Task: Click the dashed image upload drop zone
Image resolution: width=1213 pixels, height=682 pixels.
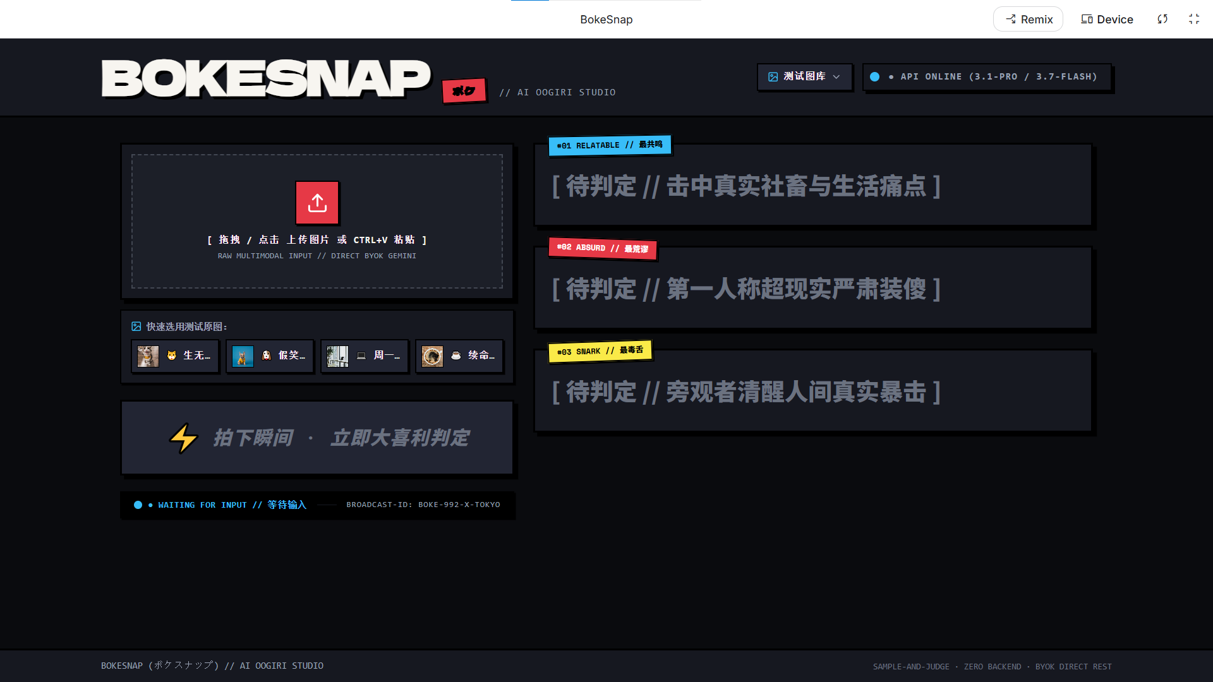Action: click(317, 221)
